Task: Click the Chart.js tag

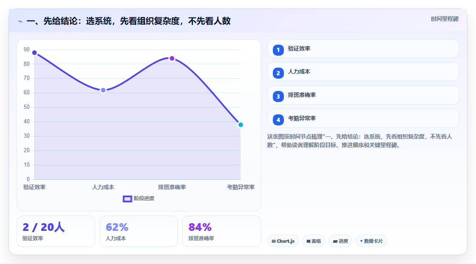Action: pyautogui.click(x=283, y=241)
